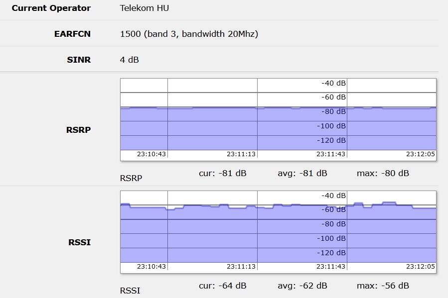Select the SINR value 4 dB
The height and width of the screenshot is (298, 448).
point(130,60)
